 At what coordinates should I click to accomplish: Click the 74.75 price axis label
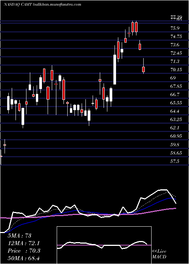tap(176, 37)
